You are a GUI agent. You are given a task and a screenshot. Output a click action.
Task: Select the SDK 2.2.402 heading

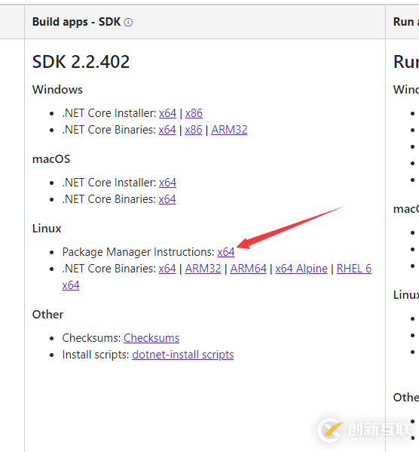(x=81, y=62)
